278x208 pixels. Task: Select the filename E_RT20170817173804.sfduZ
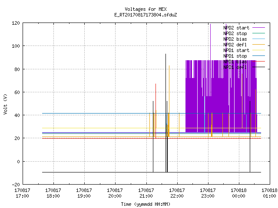(146, 15)
